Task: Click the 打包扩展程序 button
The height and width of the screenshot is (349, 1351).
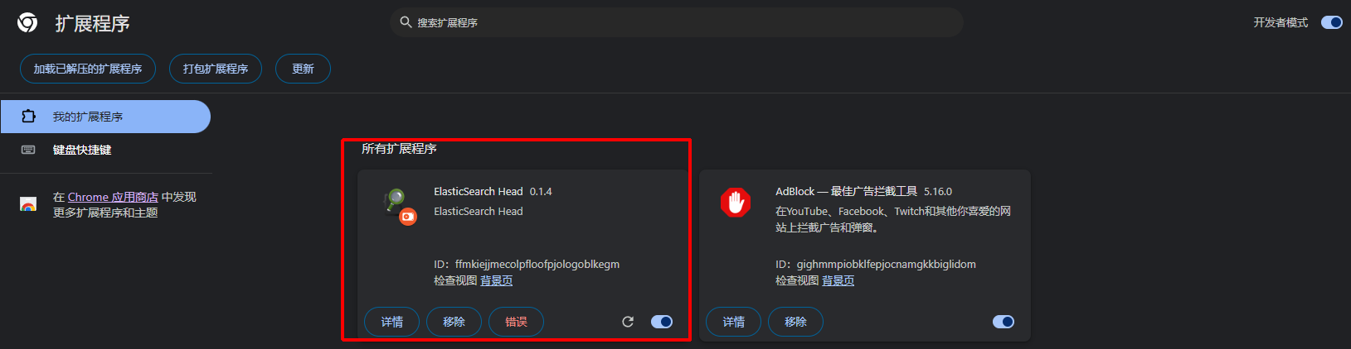Action: click(x=216, y=69)
